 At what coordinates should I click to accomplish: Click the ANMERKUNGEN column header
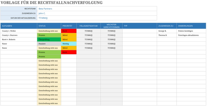[x=191, y=26]
